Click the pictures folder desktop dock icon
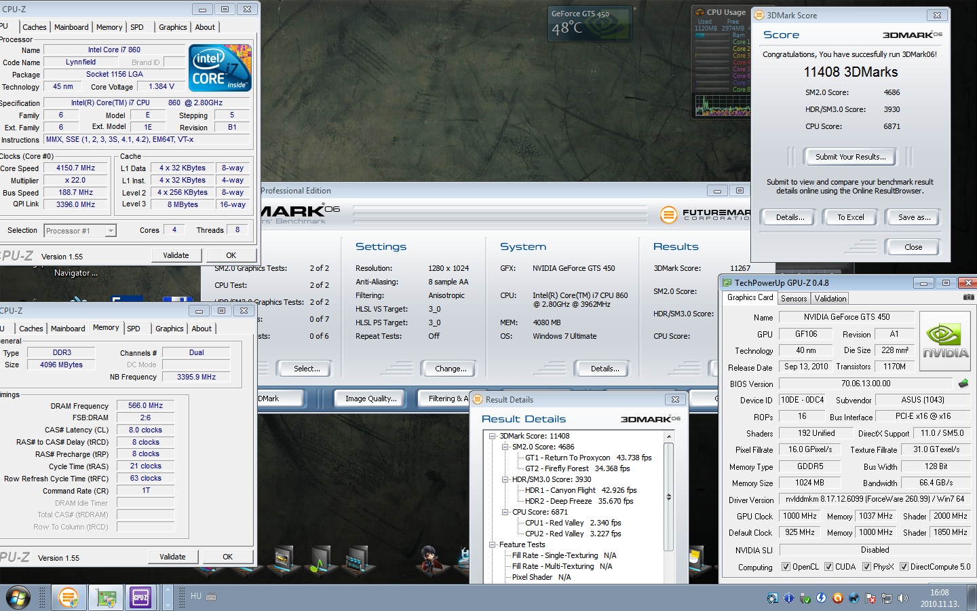This screenshot has height=611, width=977. [284, 561]
